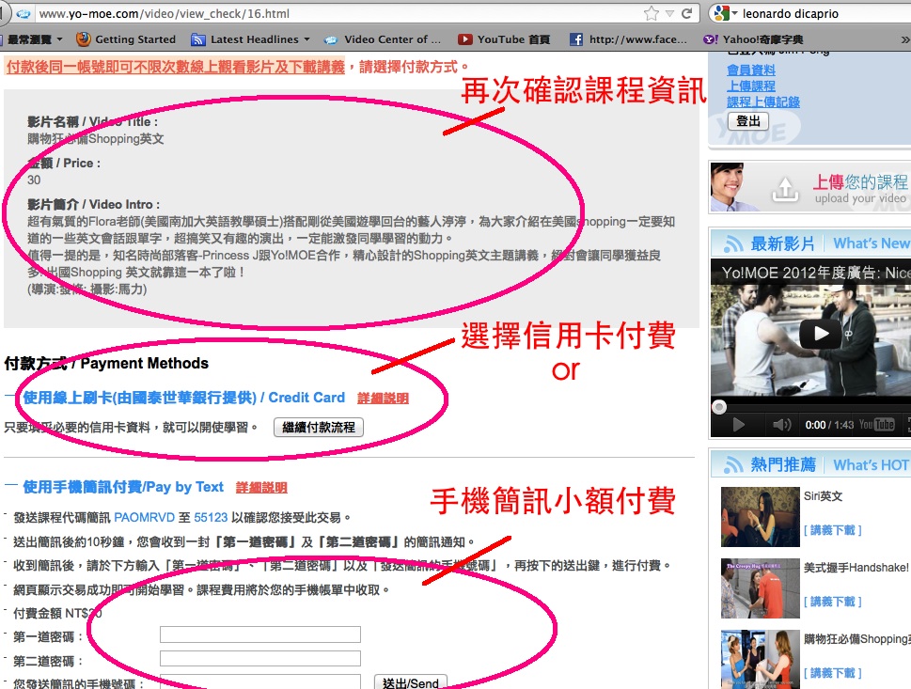Click the 繼續付款流程 continue payment button
The height and width of the screenshot is (689, 911).
tap(319, 428)
